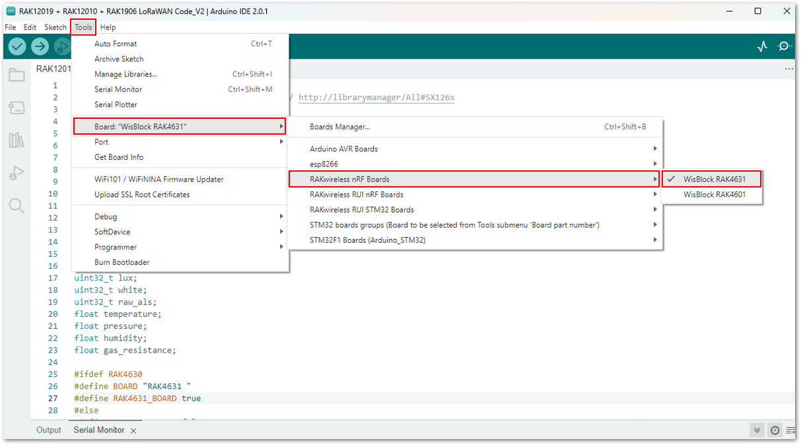Open Boards Manager... from the Board submenu
This screenshot has width=801, height=445.
coord(475,127)
